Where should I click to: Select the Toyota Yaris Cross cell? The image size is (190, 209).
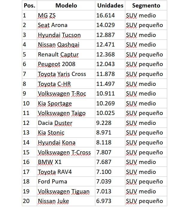tap(66, 74)
